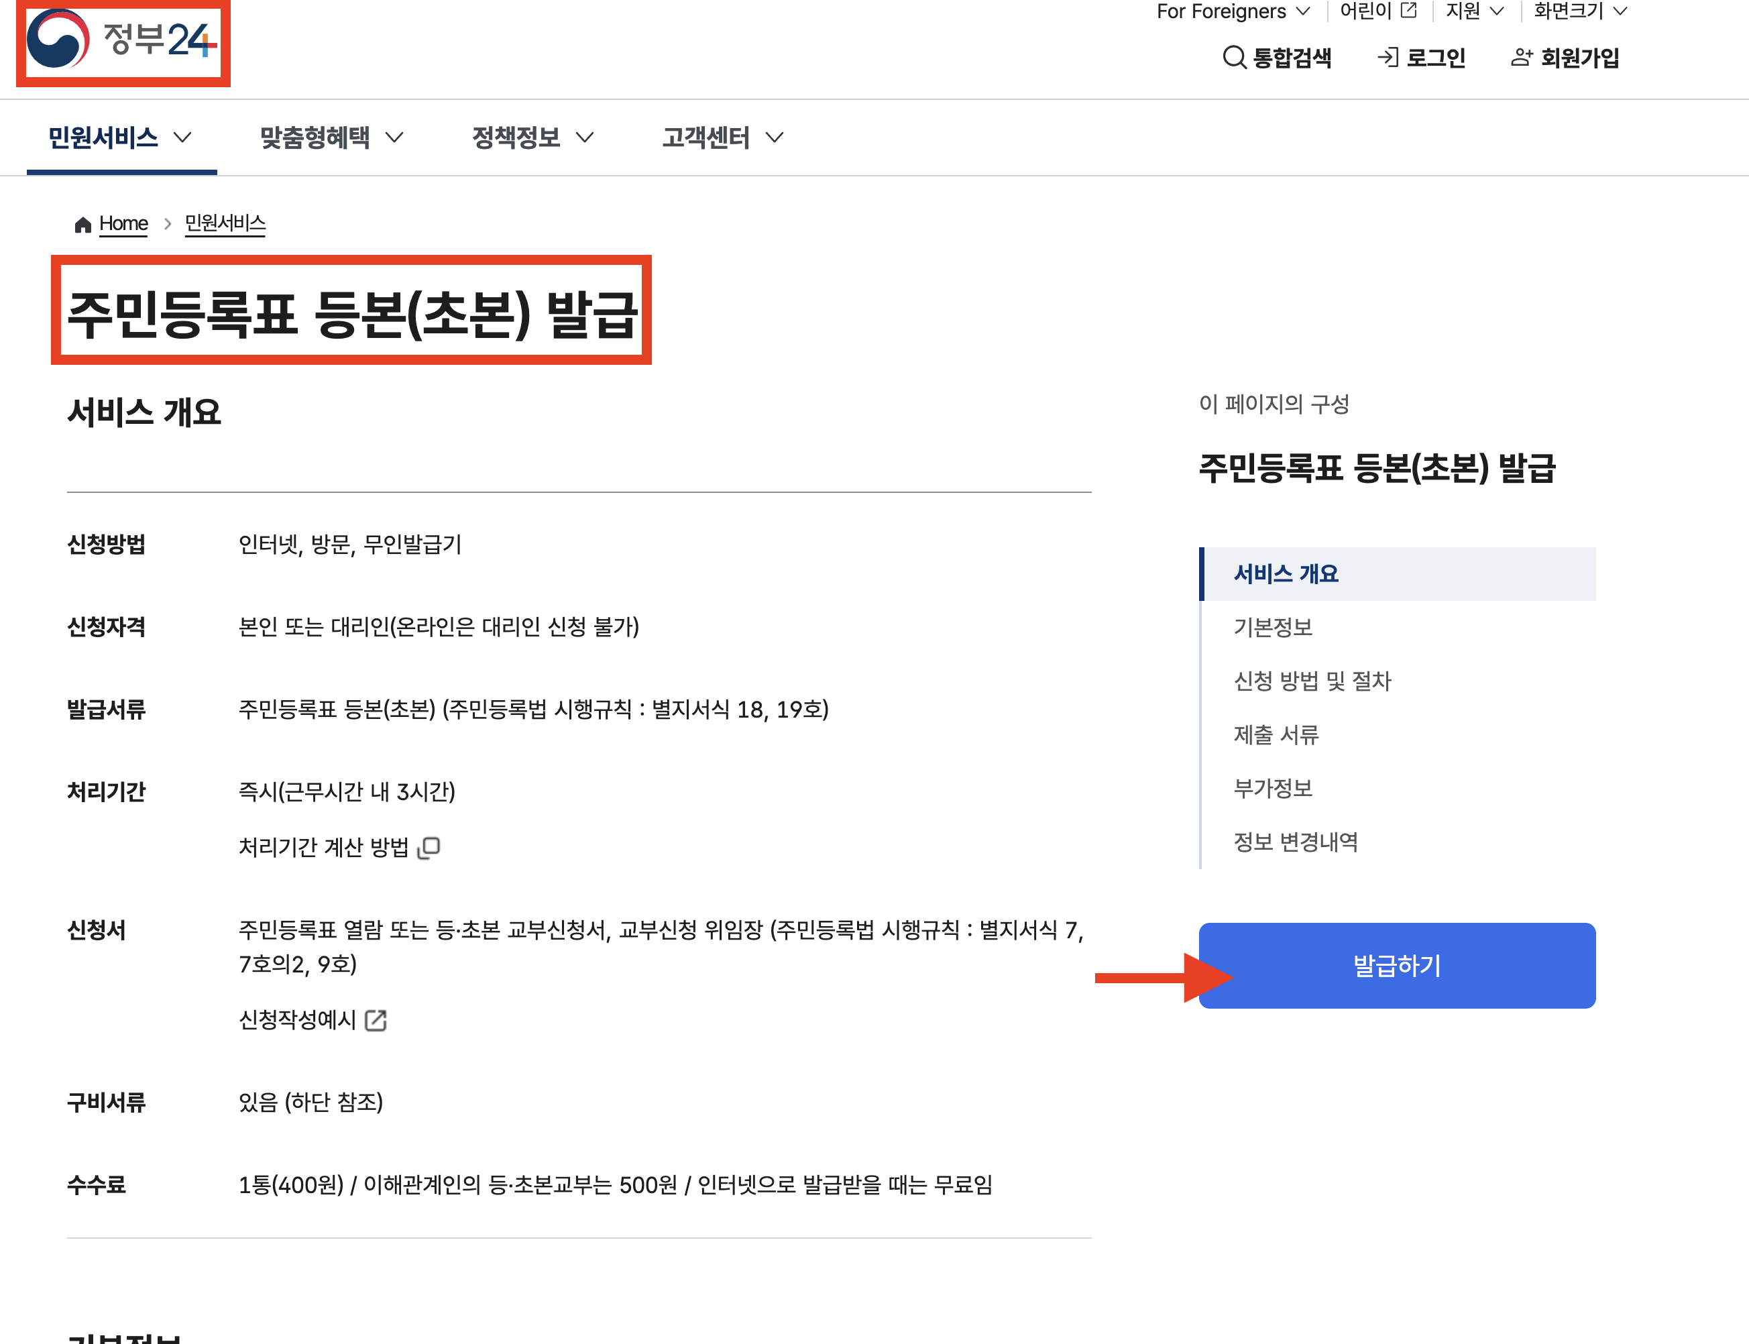The image size is (1749, 1344).
Task: Jump to 기본정보 section in sidebar
Action: pos(1272,627)
